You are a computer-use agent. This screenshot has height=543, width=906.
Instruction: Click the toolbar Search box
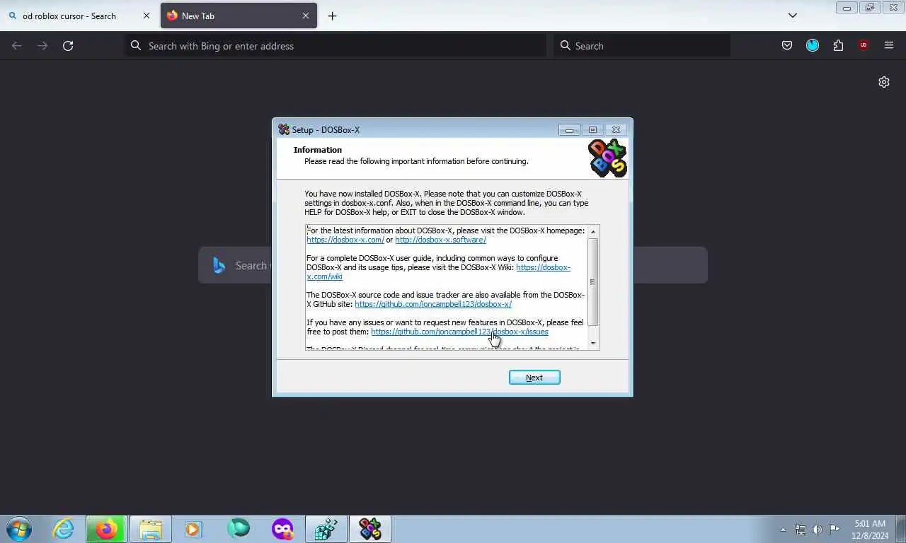click(x=642, y=46)
